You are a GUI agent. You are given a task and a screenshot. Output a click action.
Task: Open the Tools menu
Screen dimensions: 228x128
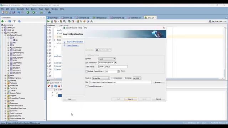click(x=47, y=9)
